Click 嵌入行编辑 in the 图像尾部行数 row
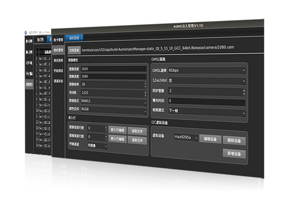 117,139
